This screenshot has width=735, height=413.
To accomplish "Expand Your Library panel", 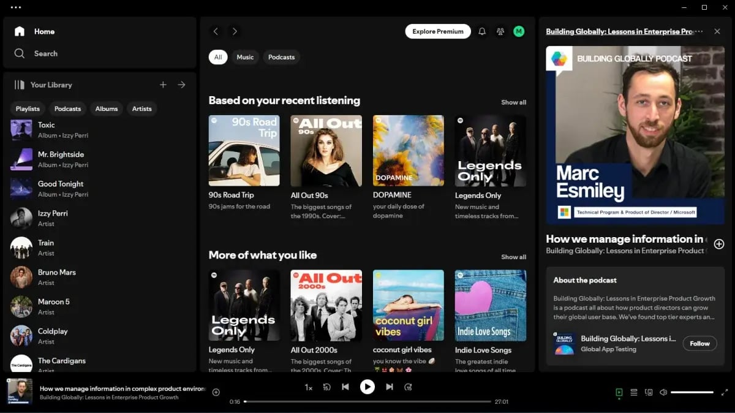I will pyautogui.click(x=181, y=85).
